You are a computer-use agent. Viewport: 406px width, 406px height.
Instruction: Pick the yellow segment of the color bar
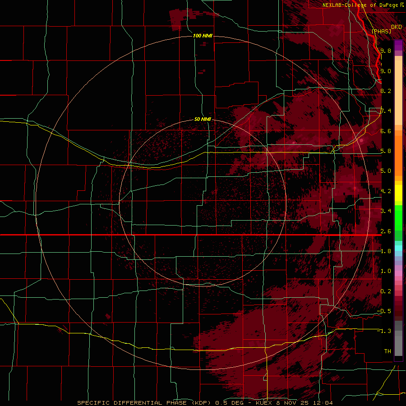[x=398, y=193]
